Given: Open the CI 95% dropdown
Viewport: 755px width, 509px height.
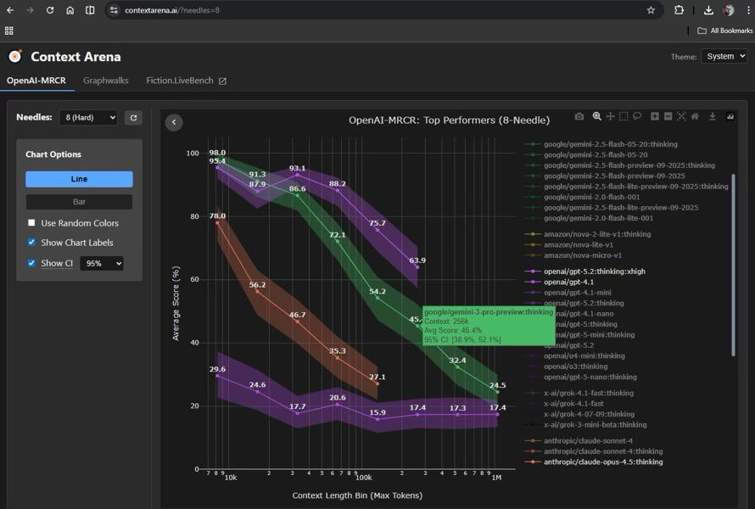Looking at the screenshot, I should coord(102,264).
